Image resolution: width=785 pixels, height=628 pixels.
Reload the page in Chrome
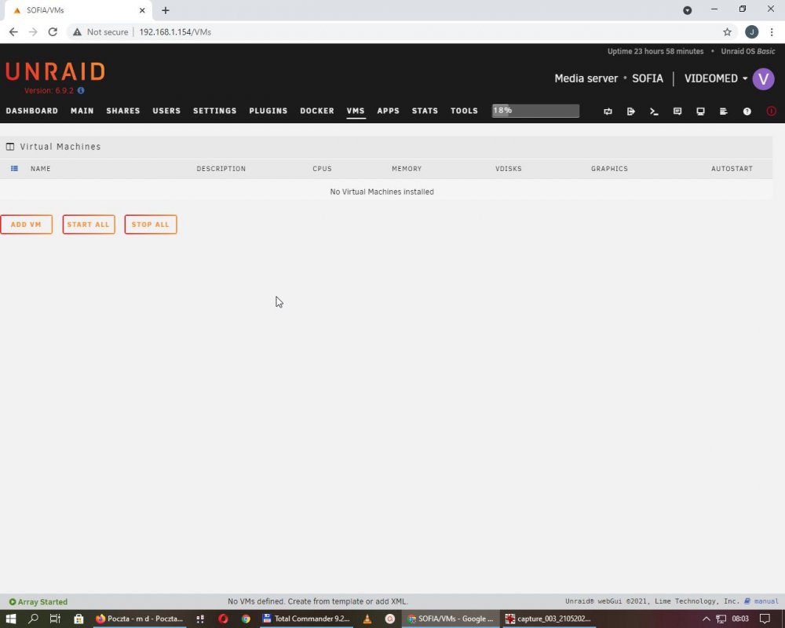coord(53,32)
